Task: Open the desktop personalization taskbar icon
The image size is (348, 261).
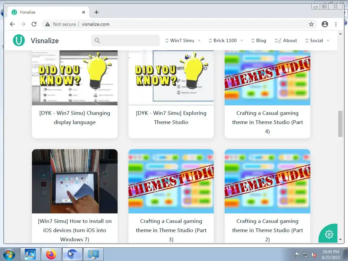Action: pyautogui.click(x=30, y=254)
